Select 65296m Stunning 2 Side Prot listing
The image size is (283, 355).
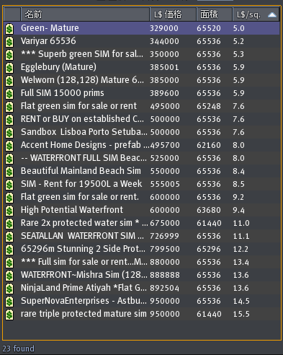[142, 249]
